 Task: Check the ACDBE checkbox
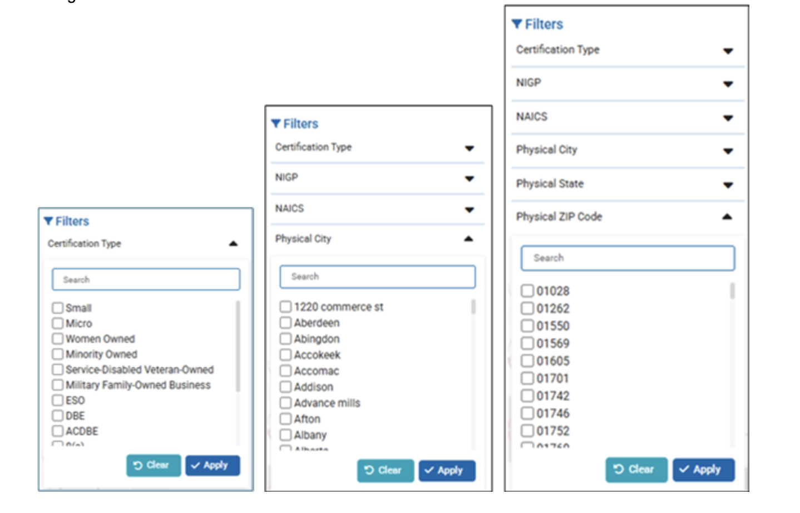[x=57, y=431]
